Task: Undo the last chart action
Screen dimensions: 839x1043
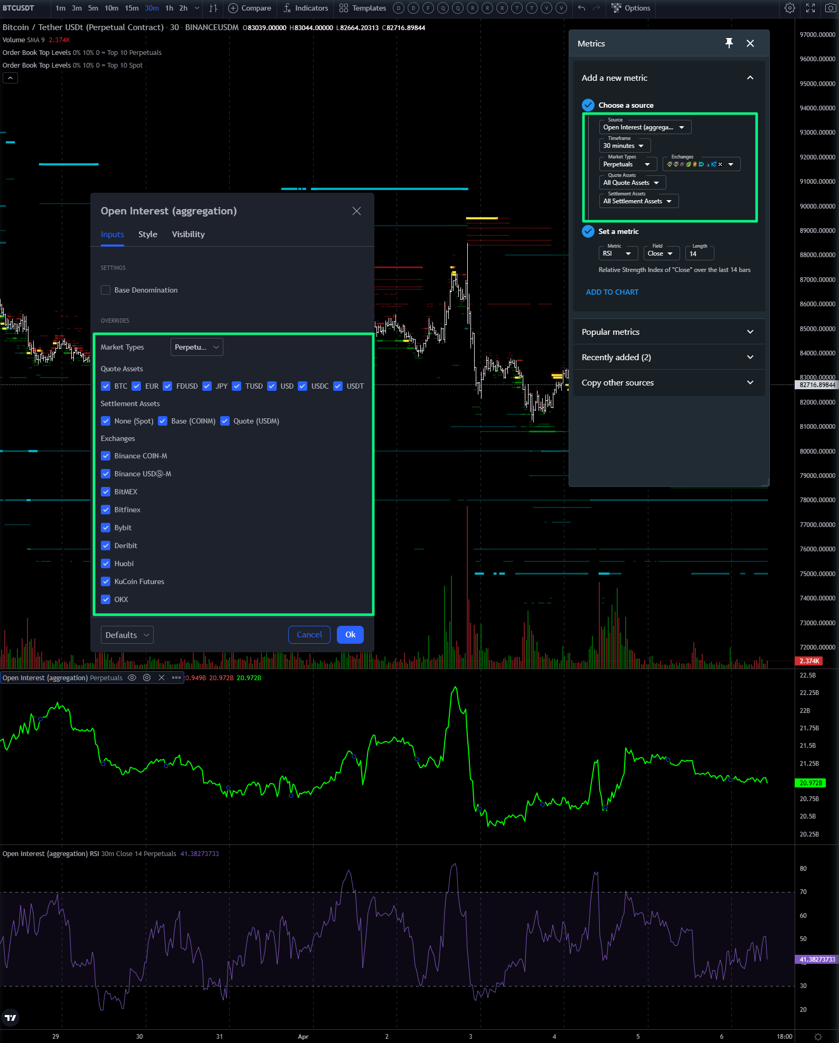Action: [581, 8]
